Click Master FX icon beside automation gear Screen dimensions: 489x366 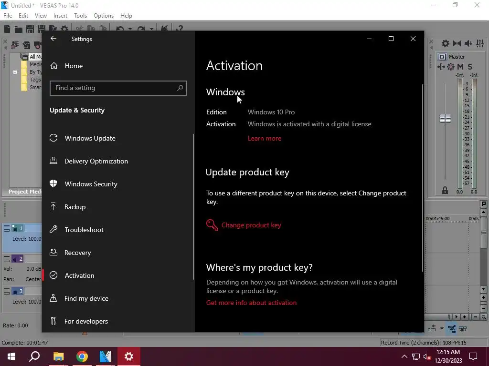(441, 67)
